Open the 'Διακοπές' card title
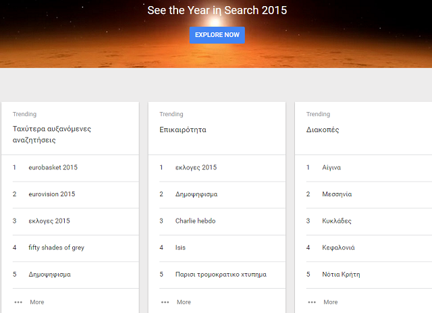The image size is (432, 313). [x=323, y=130]
